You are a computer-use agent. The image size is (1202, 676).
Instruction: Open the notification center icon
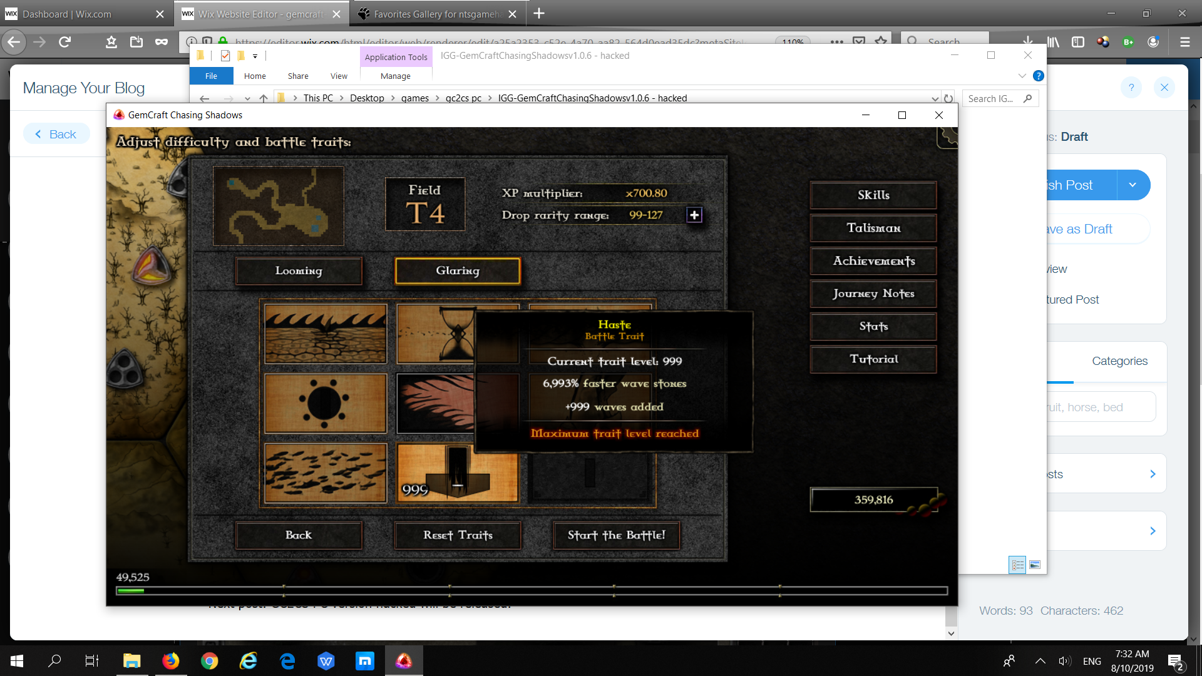1175,662
